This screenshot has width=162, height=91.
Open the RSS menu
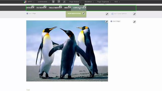pyautogui.click(x=117, y=2)
